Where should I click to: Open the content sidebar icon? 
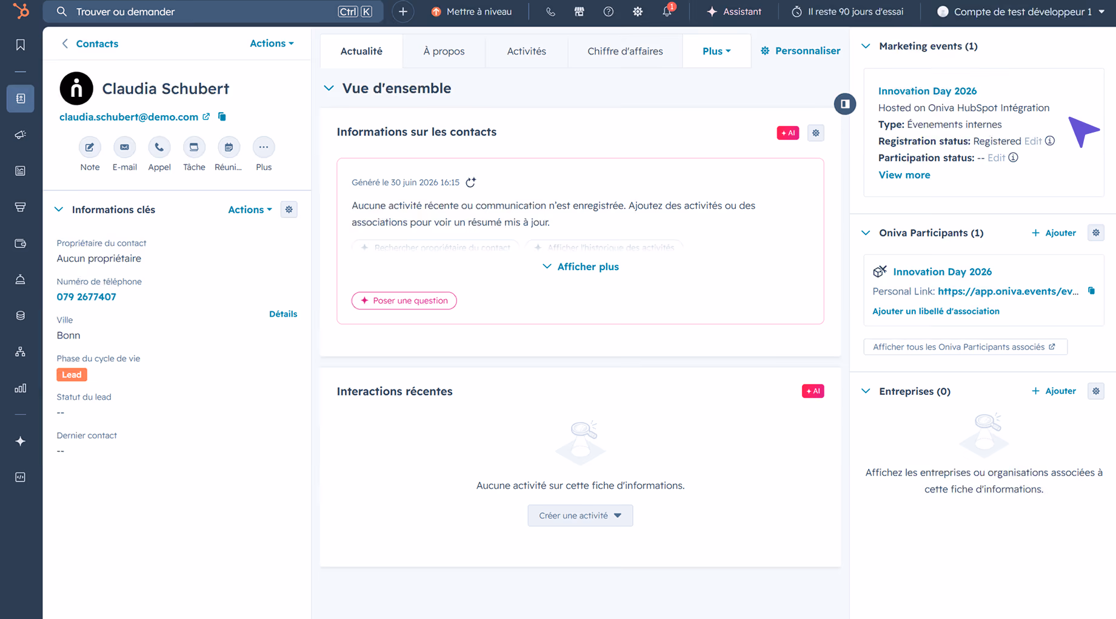[21, 171]
